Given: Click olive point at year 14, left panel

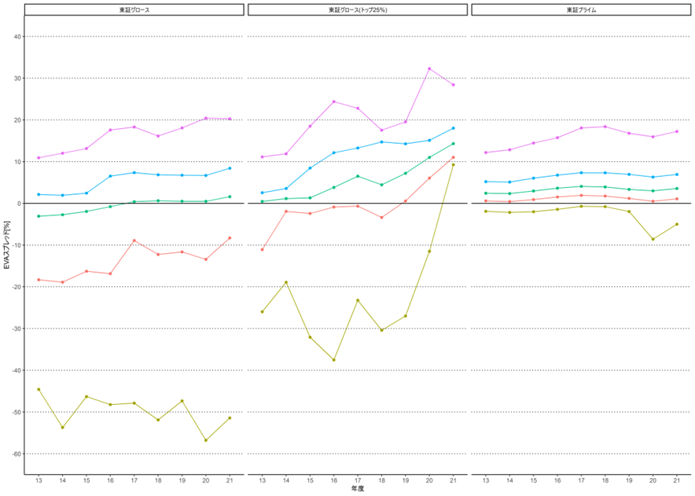Looking at the screenshot, I should point(63,428).
